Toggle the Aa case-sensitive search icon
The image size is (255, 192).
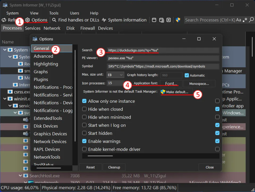click(x=239, y=20)
